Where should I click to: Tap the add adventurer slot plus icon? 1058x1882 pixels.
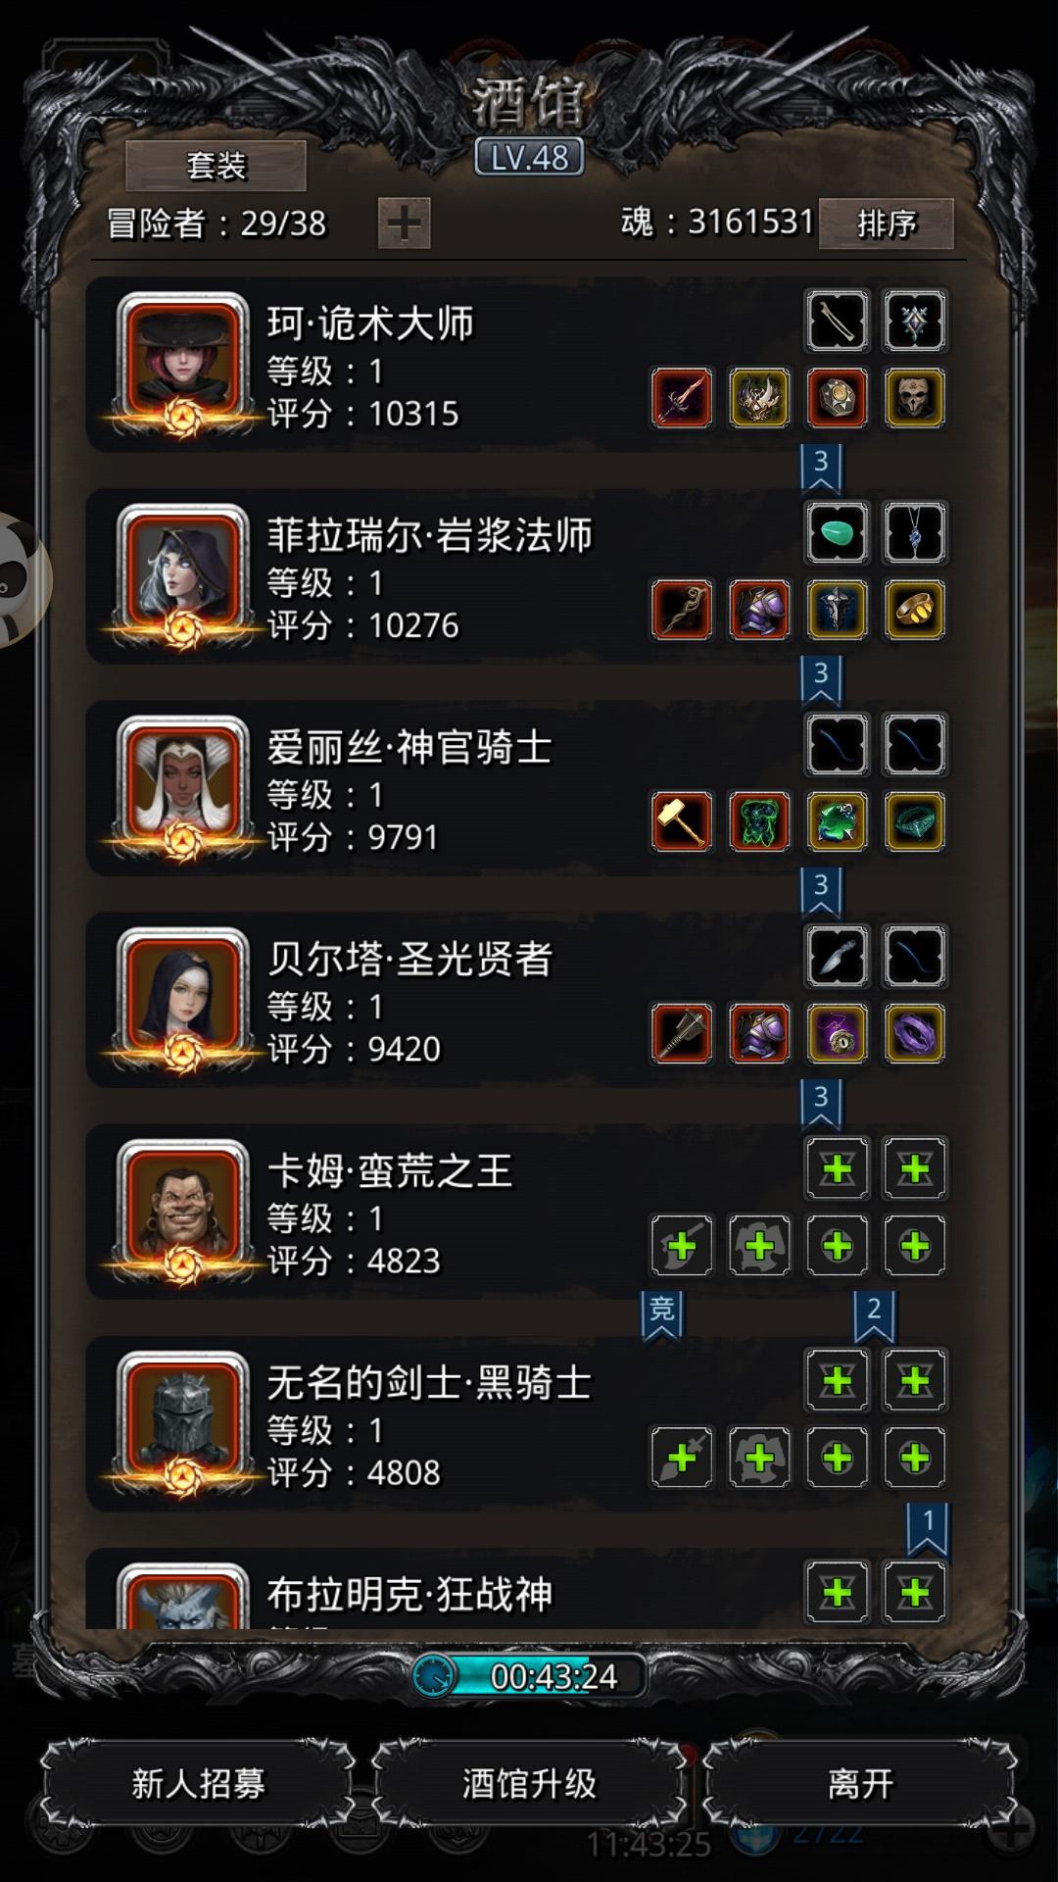click(405, 223)
